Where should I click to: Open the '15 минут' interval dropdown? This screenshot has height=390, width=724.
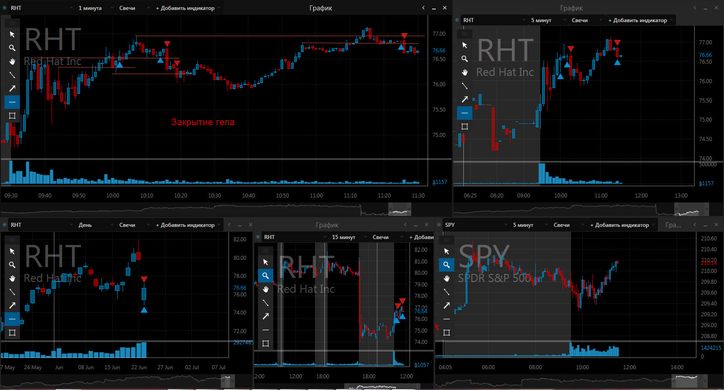point(349,237)
